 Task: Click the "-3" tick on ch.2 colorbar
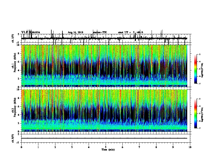(x=199, y=99)
